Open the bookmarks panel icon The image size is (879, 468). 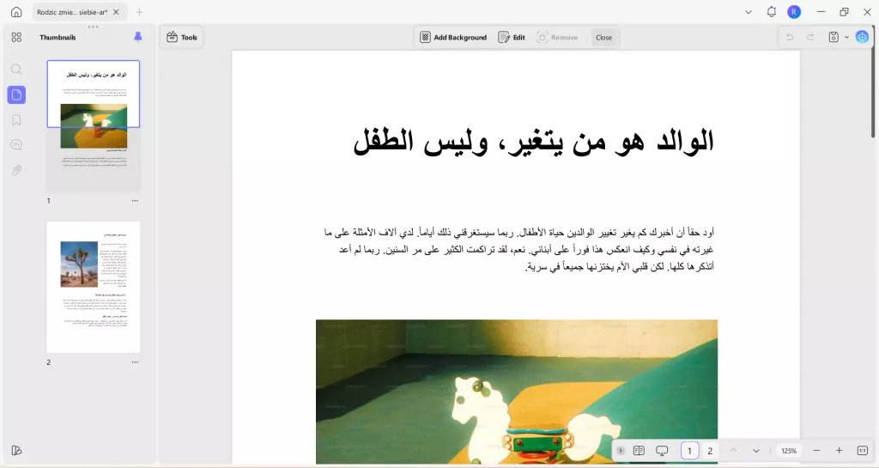pos(16,120)
